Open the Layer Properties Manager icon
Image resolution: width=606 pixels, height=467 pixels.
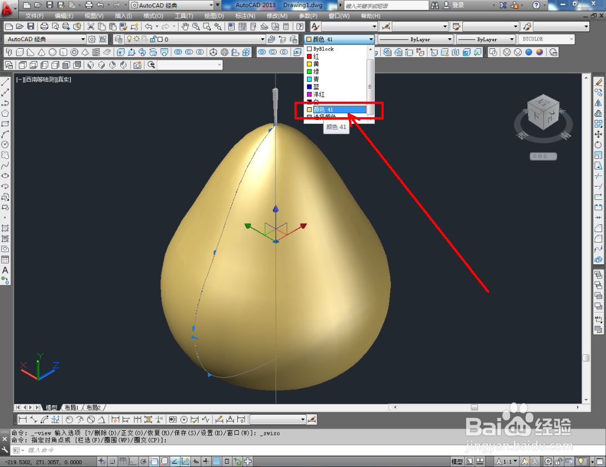119,39
